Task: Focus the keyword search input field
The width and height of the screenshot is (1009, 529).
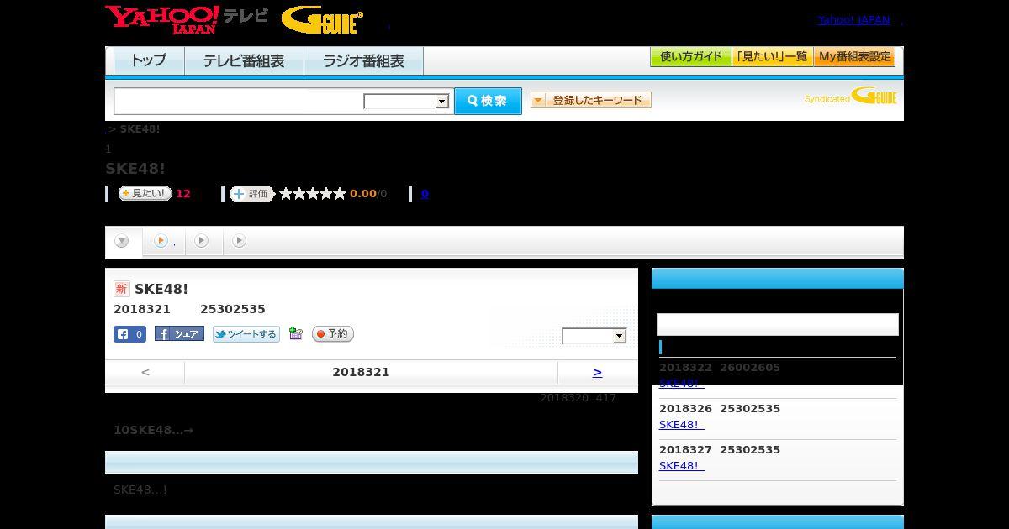Action: tap(238, 101)
